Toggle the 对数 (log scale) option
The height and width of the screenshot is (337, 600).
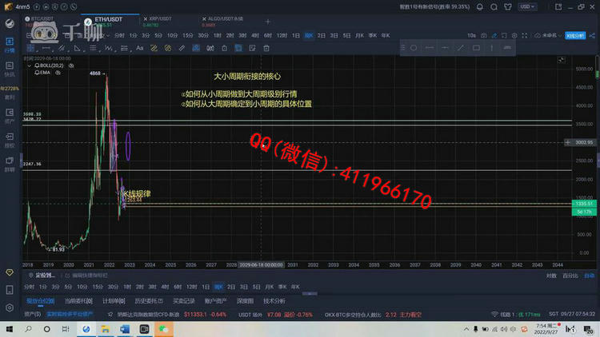point(548,275)
